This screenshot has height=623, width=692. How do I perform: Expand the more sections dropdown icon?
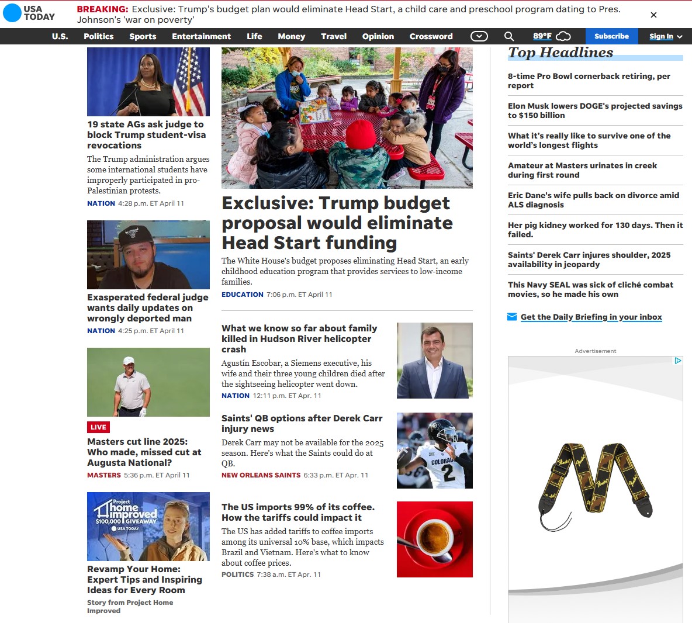coord(479,36)
